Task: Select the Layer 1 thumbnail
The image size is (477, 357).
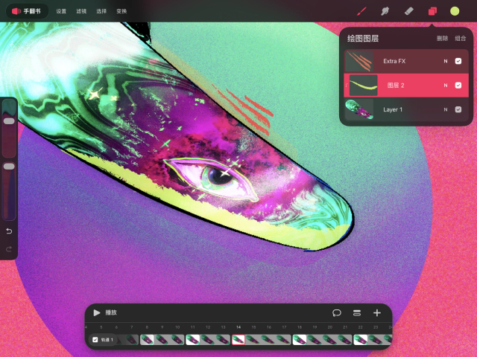Action: pos(359,109)
